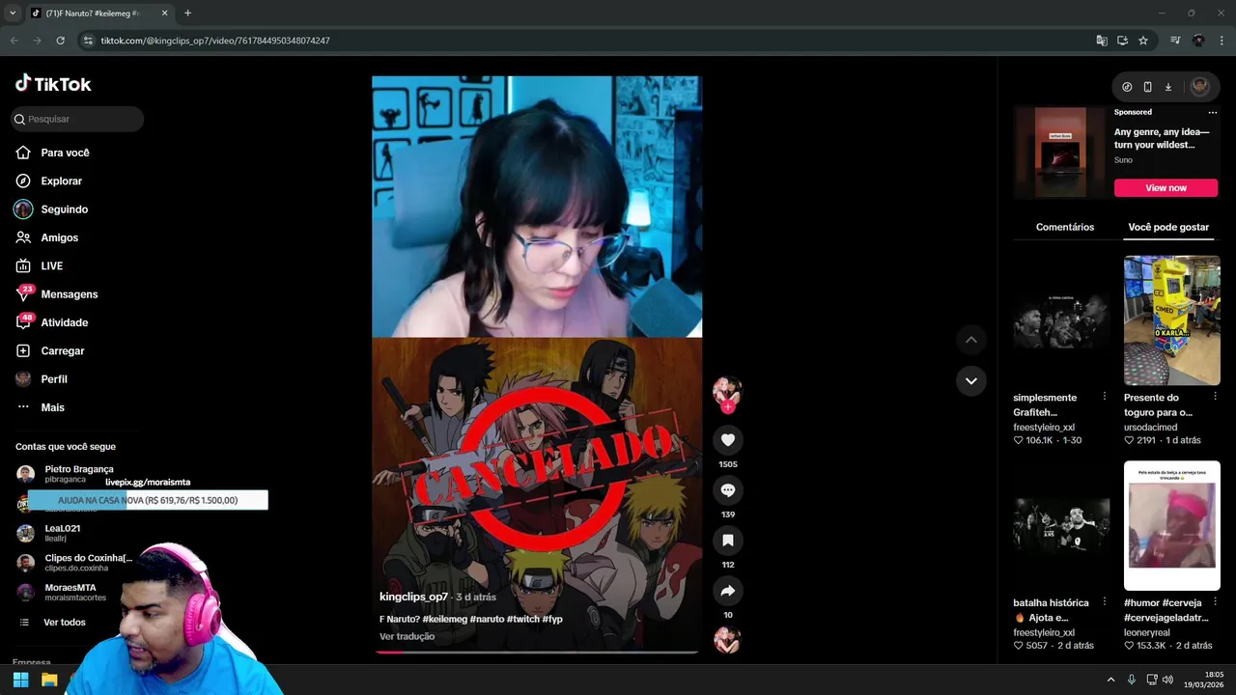This screenshot has height=695, width=1236.
Task: Click the download app arrow icon
Action: [x=1167, y=87]
